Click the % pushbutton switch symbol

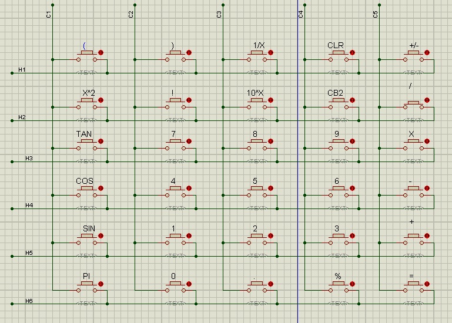(339, 287)
